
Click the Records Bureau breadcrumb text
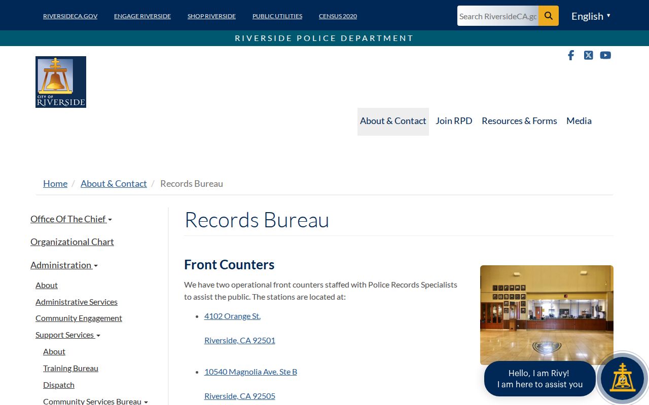(192, 184)
